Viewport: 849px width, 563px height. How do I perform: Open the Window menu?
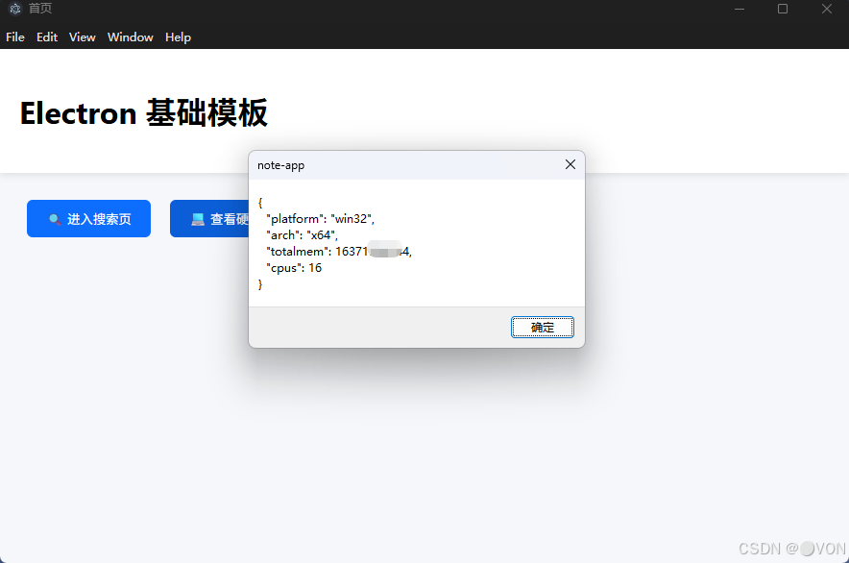[x=130, y=37]
